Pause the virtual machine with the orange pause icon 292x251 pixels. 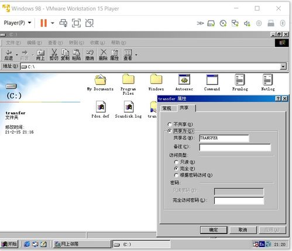pyautogui.click(x=43, y=23)
